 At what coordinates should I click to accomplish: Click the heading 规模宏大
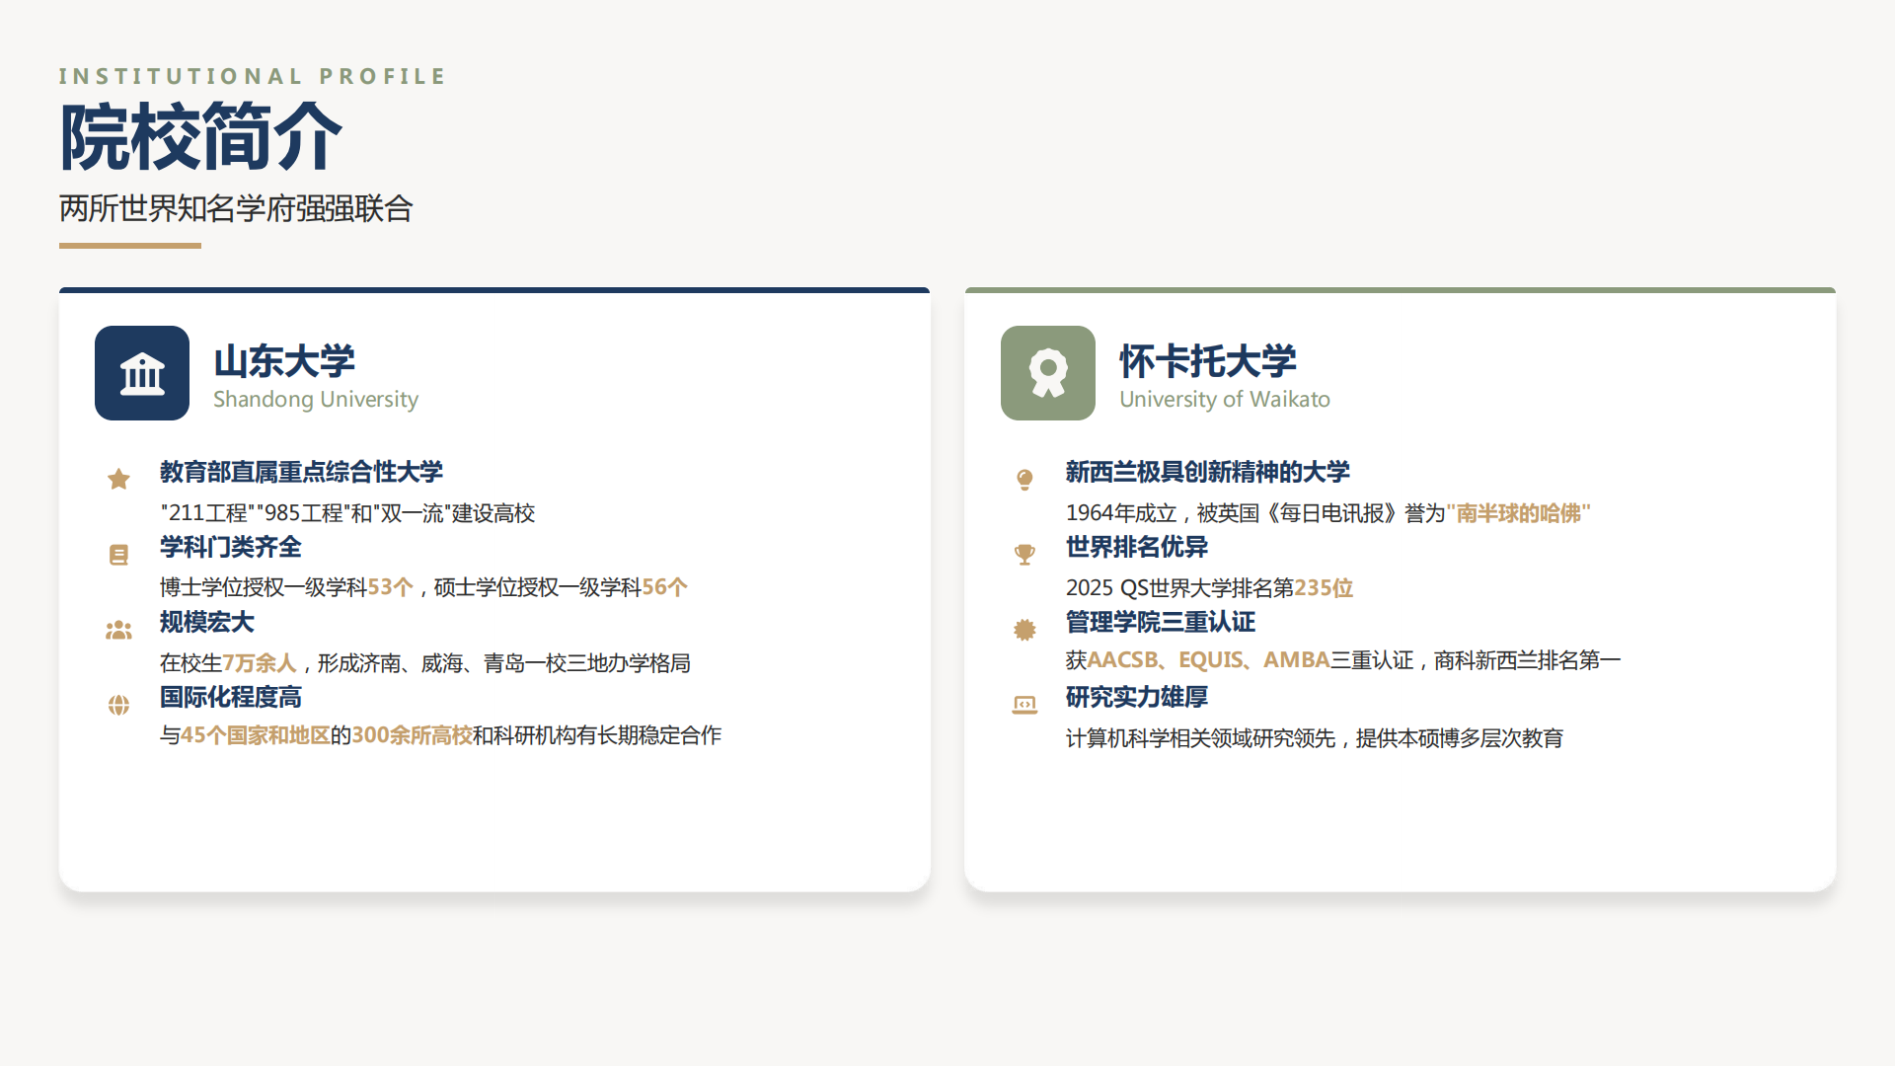[207, 622]
